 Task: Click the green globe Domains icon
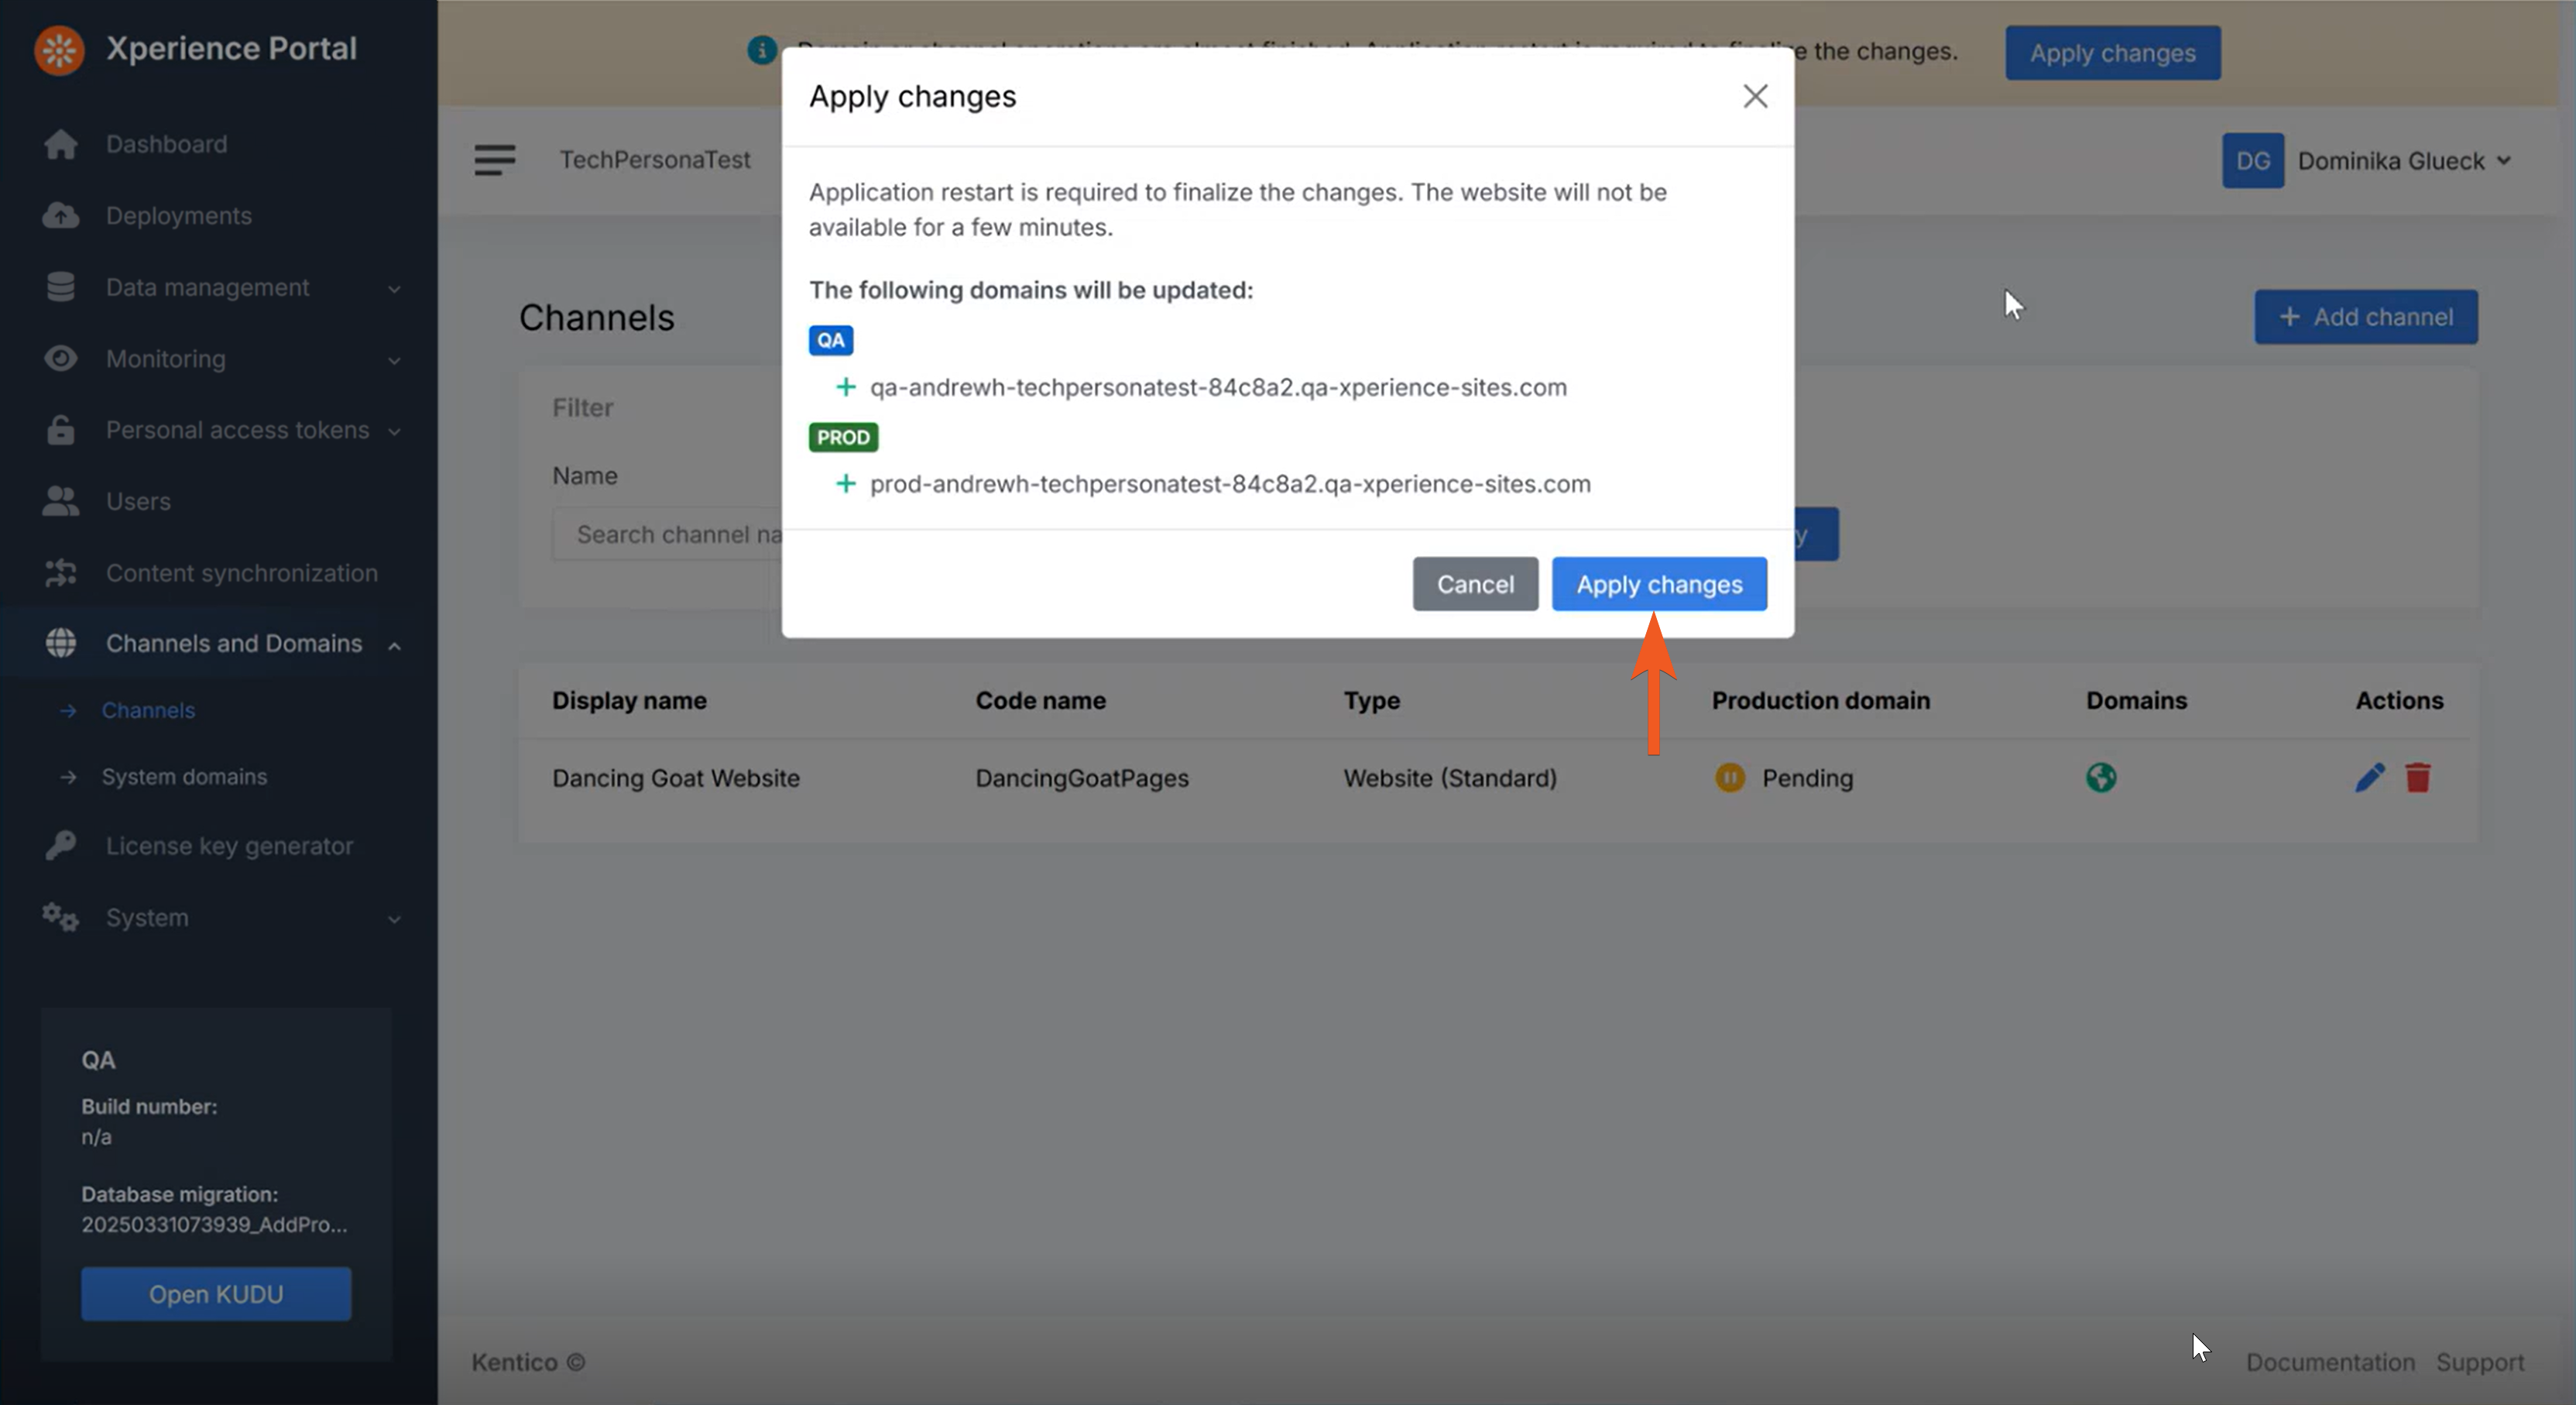[2100, 777]
